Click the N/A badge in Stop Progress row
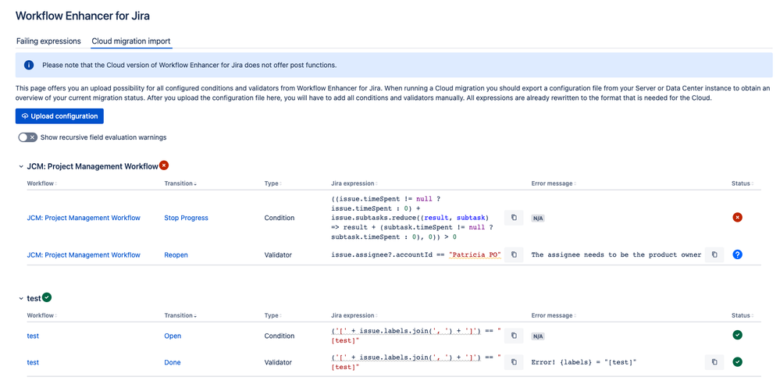 tap(538, 218)
